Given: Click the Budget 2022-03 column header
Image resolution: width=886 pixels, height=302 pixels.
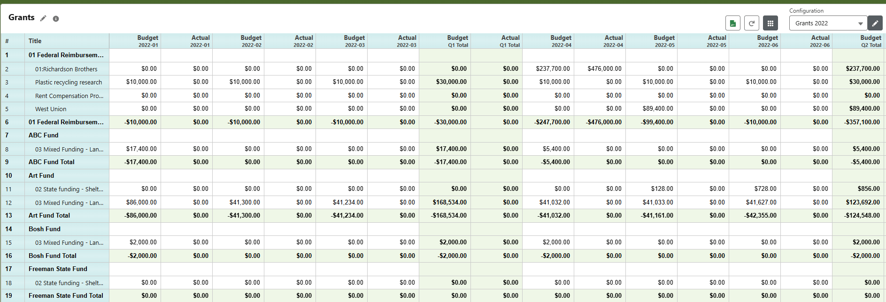Looking at the screenshot, I should tap(342, 41).
